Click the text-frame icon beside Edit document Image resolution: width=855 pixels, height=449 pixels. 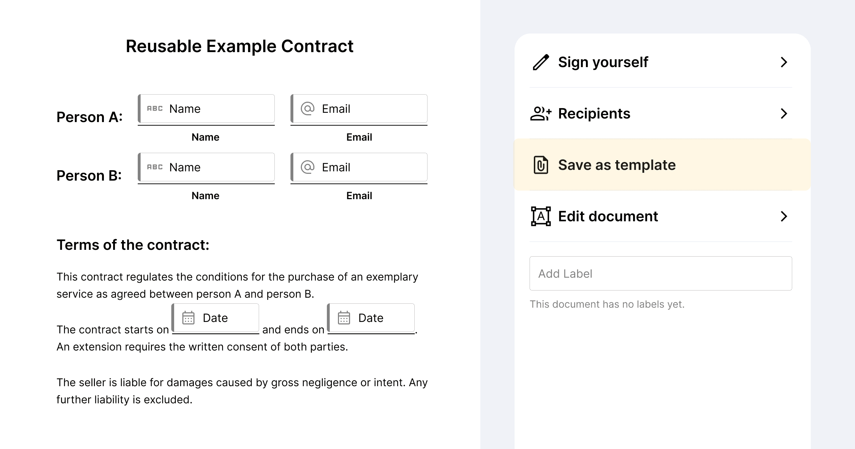[541, 216]
